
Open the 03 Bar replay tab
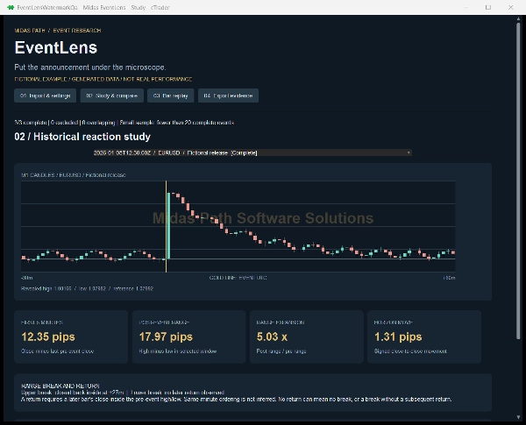170,96
